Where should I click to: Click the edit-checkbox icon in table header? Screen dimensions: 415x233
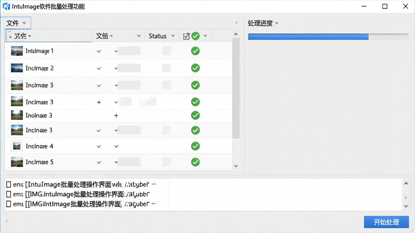click(186, 36)
